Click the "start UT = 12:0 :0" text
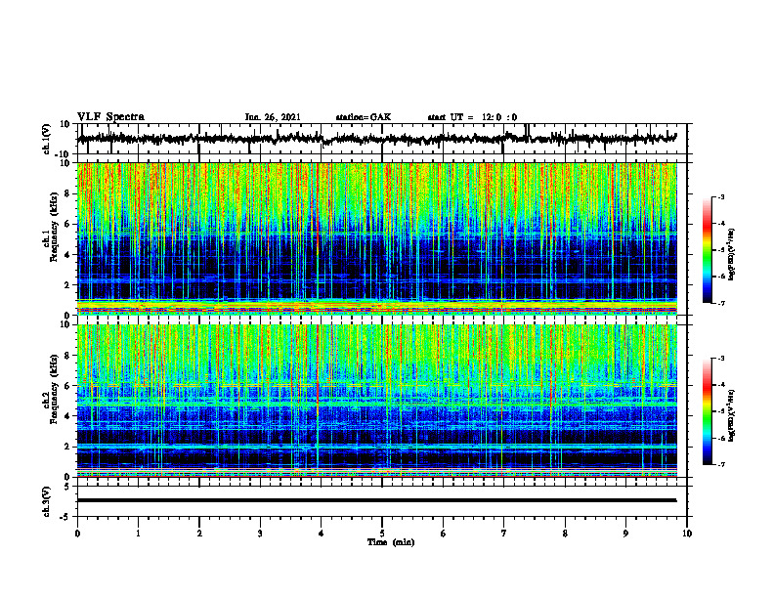Image resolution: width=774 pixels, height=598 pixels. [x=472, y=117]
